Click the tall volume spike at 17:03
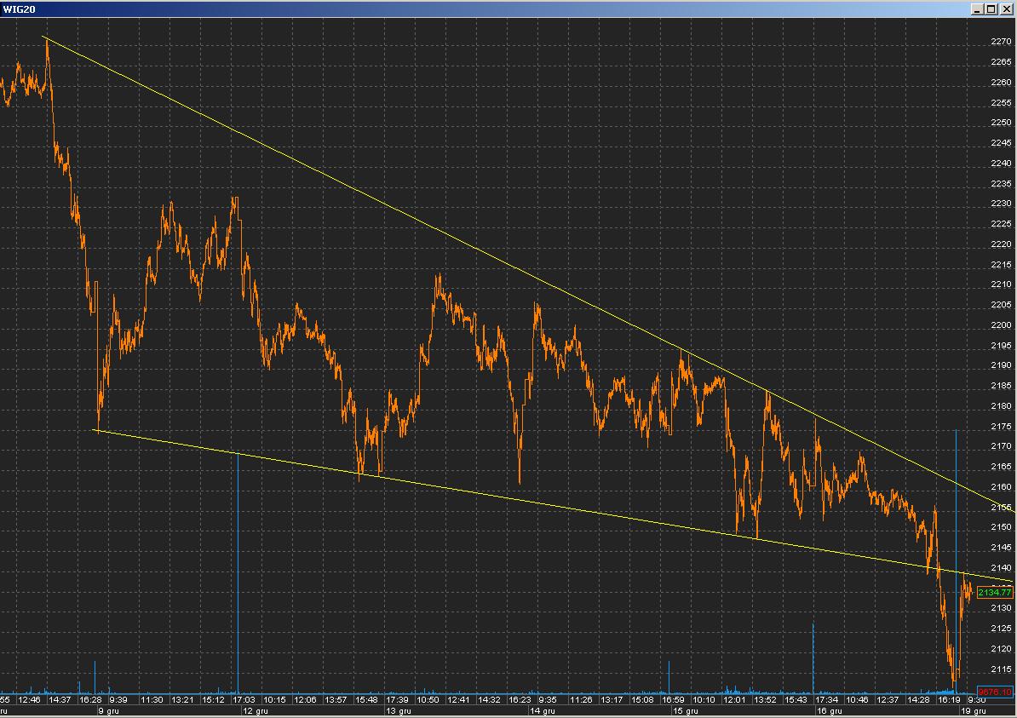 coord(238,579)
